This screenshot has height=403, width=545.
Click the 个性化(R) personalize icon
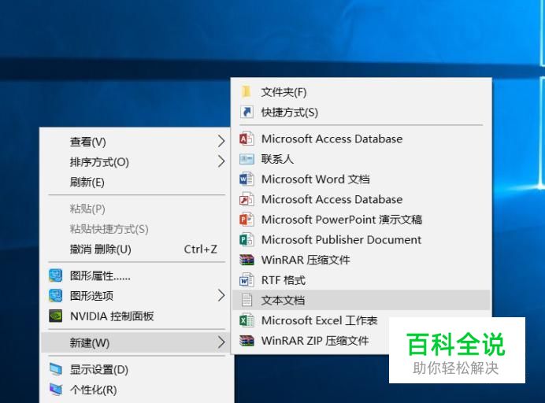(x=55, y=390)
